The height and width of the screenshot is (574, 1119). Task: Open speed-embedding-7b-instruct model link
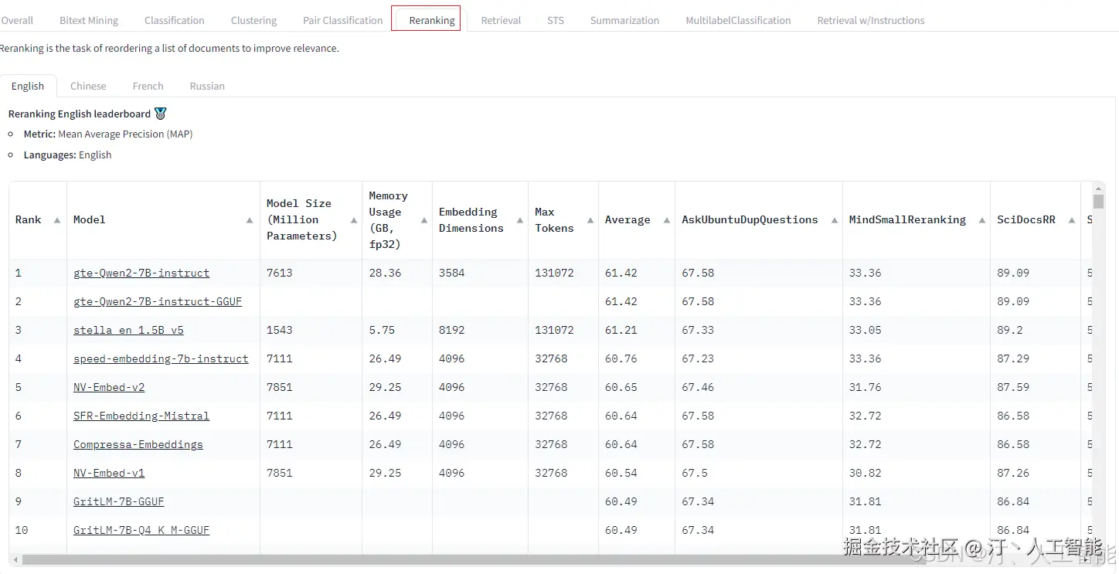161,358
